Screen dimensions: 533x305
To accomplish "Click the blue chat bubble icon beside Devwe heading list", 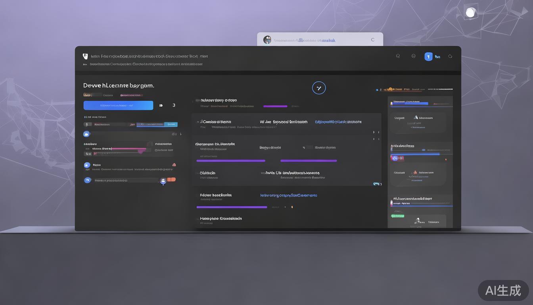I will click(86, 134).
